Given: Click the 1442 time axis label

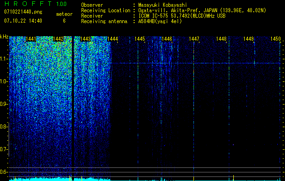Looking at the screenshot, I should (x=58, y=39).
